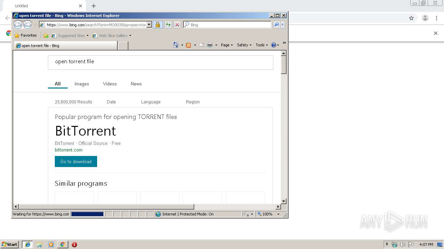Open Windows Explorer folder taskbar icon

coord(39,245)
